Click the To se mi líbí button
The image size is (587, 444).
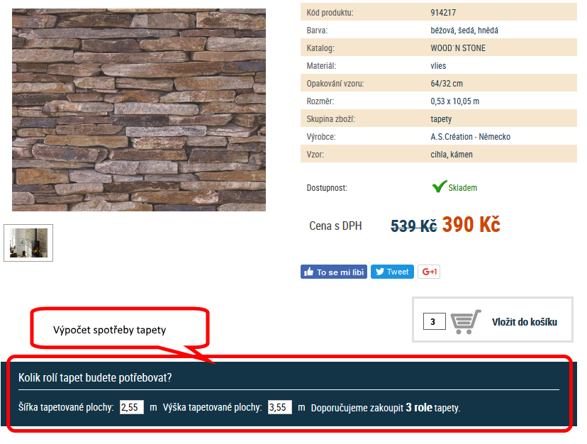tap(334, 272)
